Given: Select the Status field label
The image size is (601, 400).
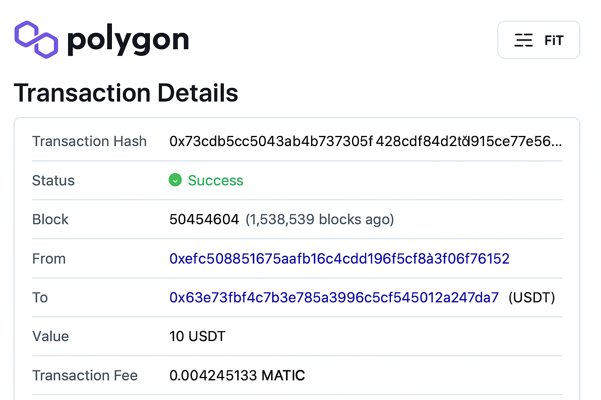Looking at the screenshot, I should [53, 180].
